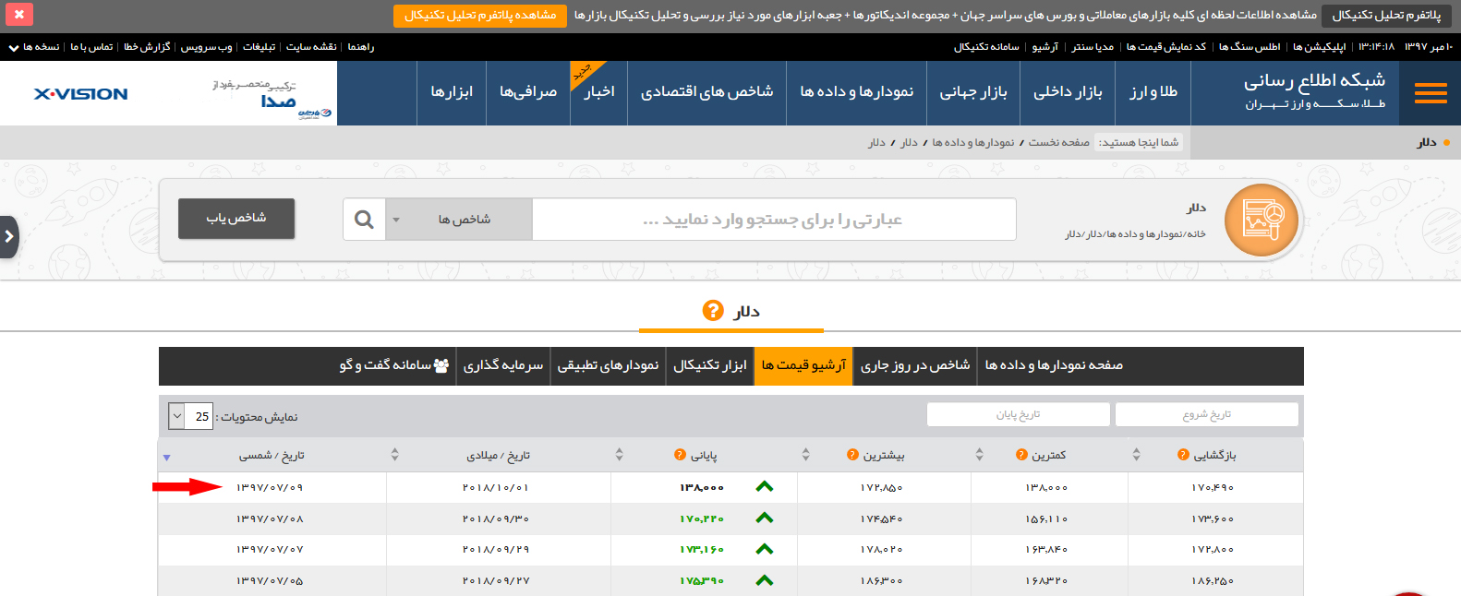The width and height of the screenshot is (1461, 596).
Task: Click the پلتفرم تحلیل تکنیکال banner label
Action: coord(1386,16)
